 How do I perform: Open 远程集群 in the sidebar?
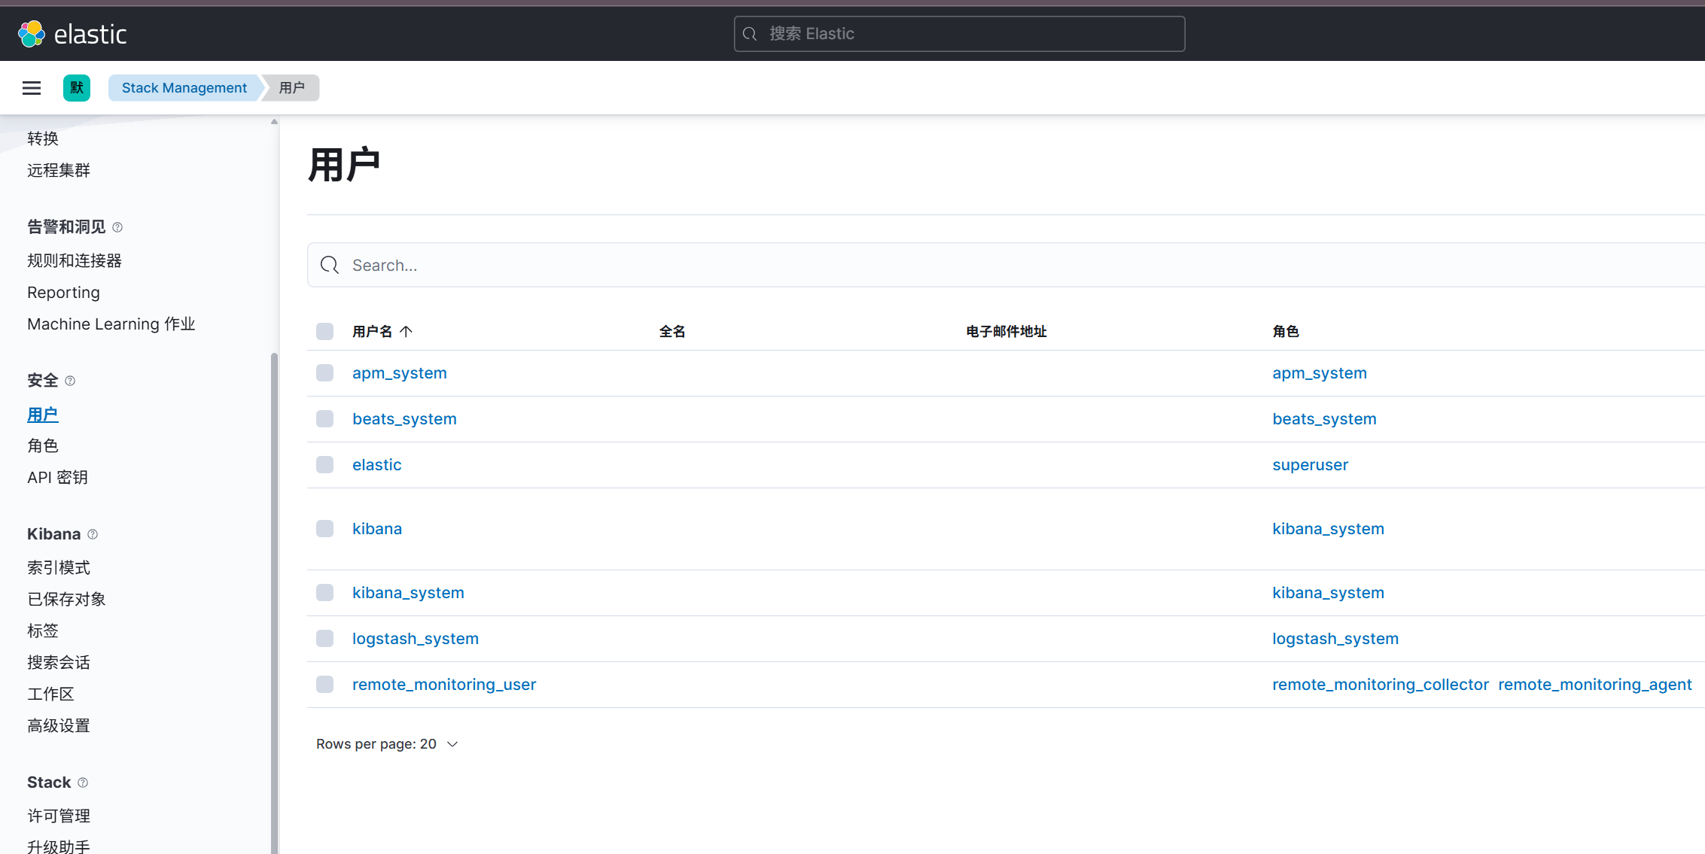59,171
